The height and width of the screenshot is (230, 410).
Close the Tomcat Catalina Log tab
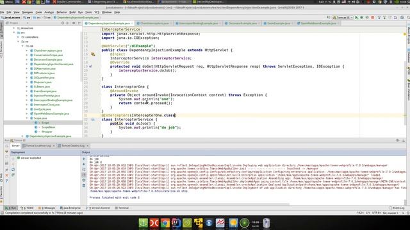tap(87, 146)
